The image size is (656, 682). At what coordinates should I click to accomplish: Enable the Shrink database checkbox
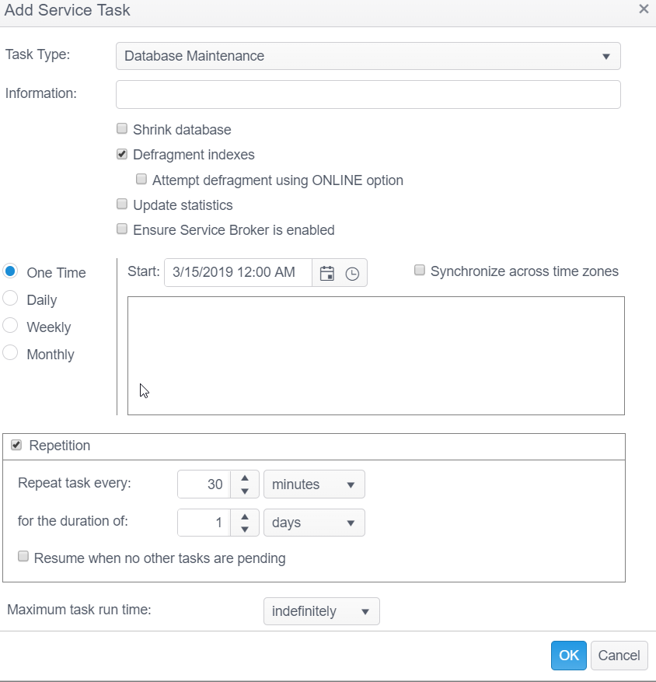point(122,129)
